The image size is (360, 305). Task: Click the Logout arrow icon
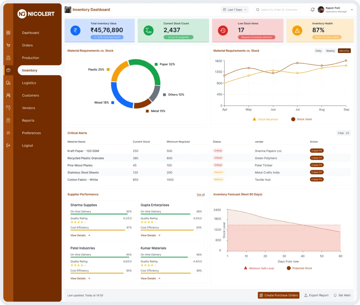[8, 145]
